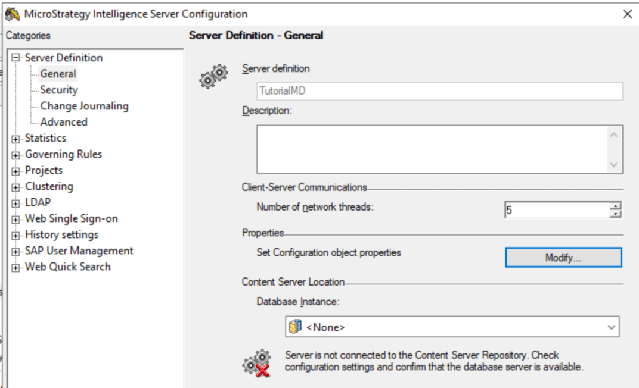Expand the Web Quick Search category
Screen dimensions: 639x388
pyautogui.click(x=15, y=268)
